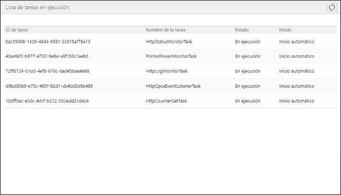Select the HttpStatusMonitorTask row
Screen dimensions: 341x195
coord(170,42)
